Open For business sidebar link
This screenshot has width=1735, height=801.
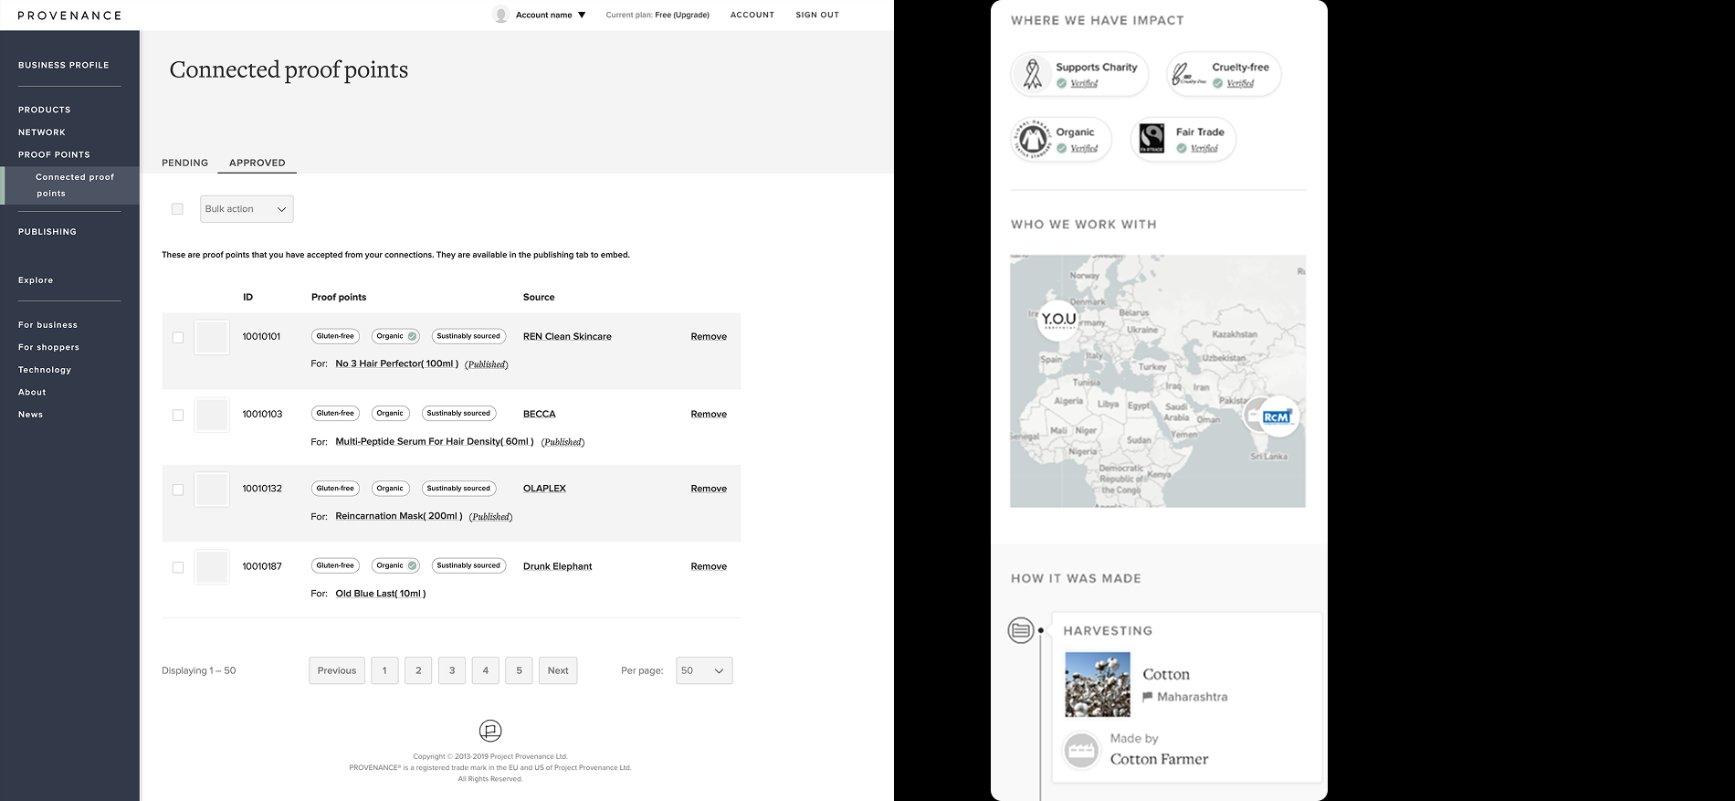tap(47, 325)
